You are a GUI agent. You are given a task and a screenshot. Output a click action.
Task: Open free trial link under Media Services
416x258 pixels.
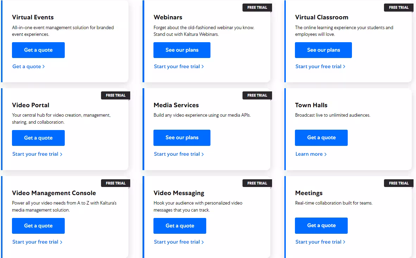click(179, 154)
